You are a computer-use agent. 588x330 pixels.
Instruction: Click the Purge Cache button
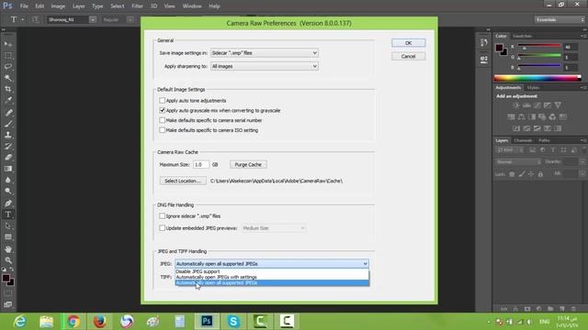[248, 165]
